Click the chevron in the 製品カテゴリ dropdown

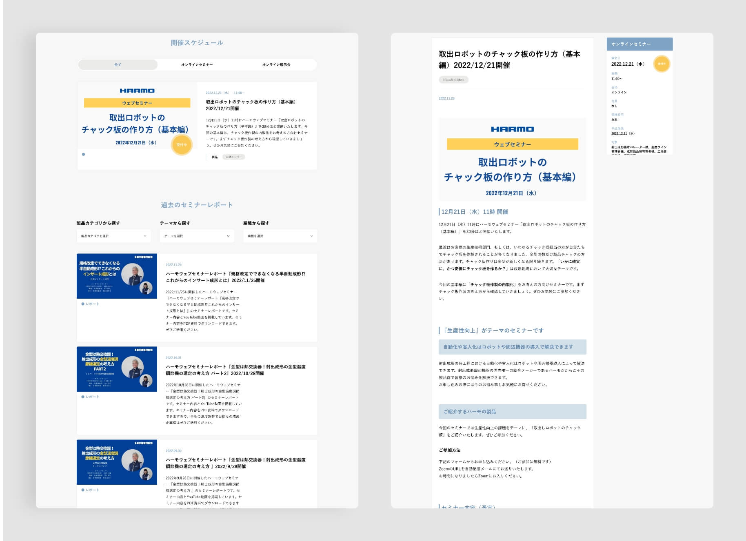(x=145, y=236)
